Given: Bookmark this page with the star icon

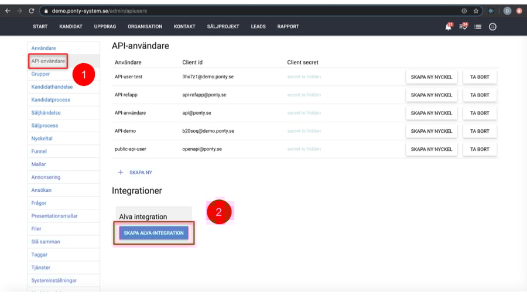Looking at the screenshot, I should click(476, 11).
